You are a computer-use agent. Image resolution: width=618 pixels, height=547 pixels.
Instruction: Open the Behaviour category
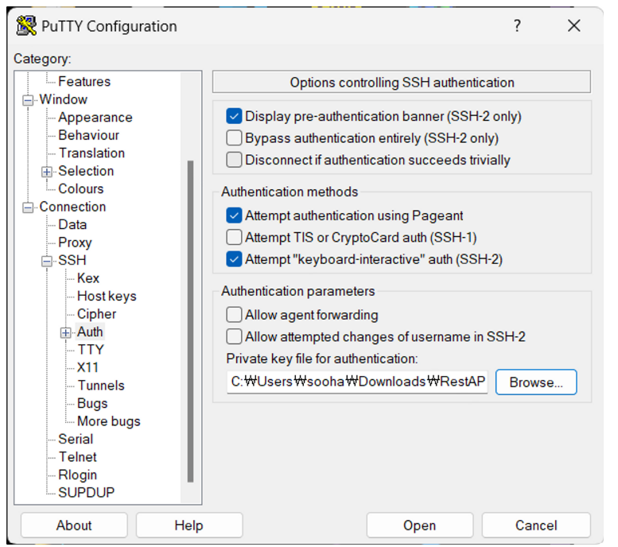point(88,135)
